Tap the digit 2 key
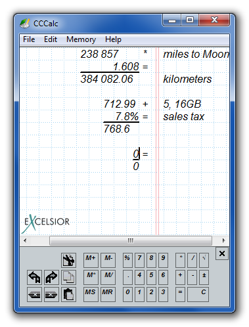The width and height of the screenshot is (249, 327). point(151,294)
